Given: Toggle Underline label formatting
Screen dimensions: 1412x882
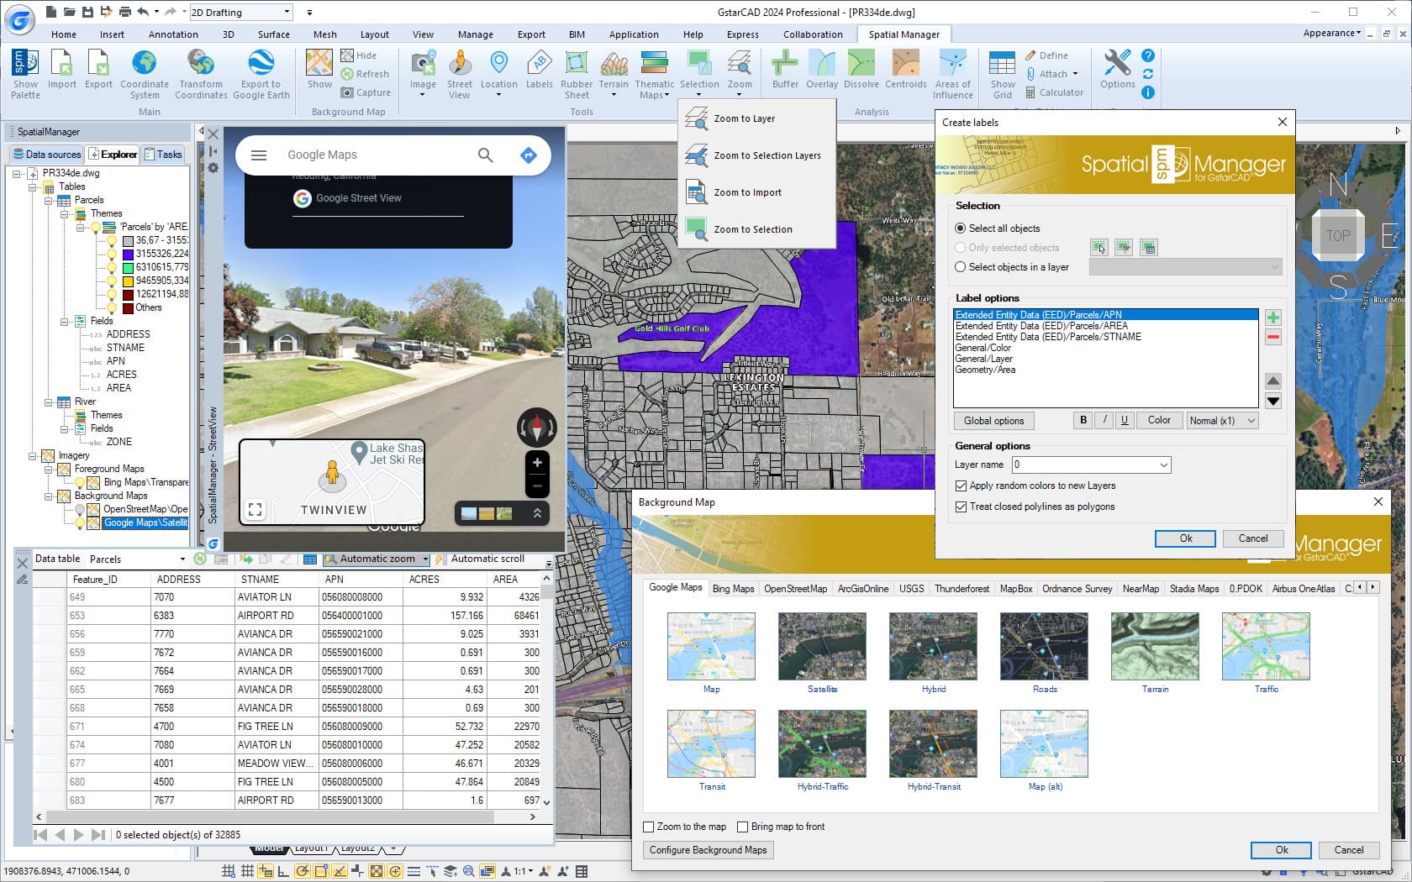Looking at the screenshot, I should pos(1124,421).
